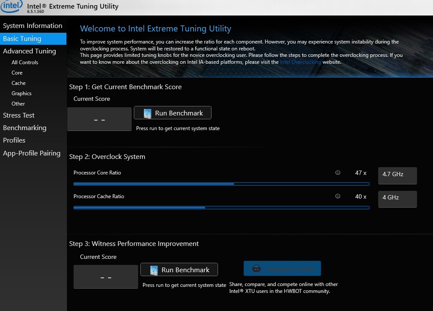Click the Processor Core Ratio label
Screen dimensions: 433x311
97,173
